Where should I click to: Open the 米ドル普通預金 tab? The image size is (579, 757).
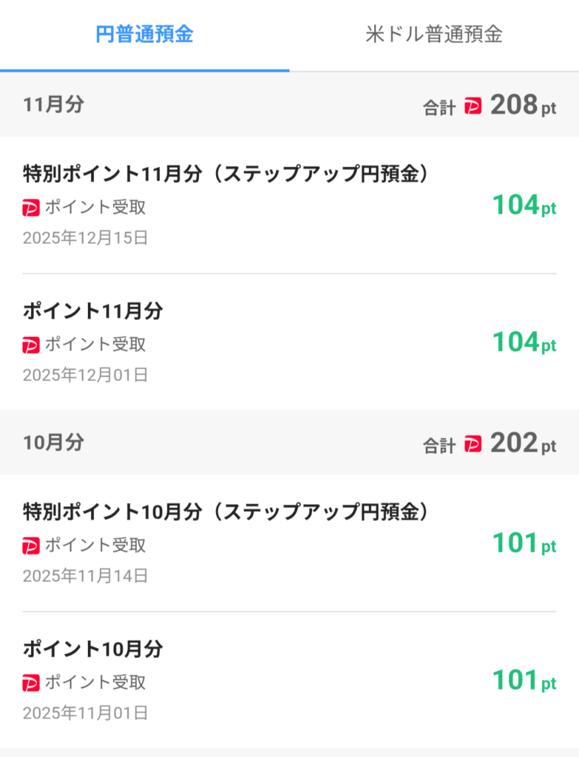click(x=434, y=35)
